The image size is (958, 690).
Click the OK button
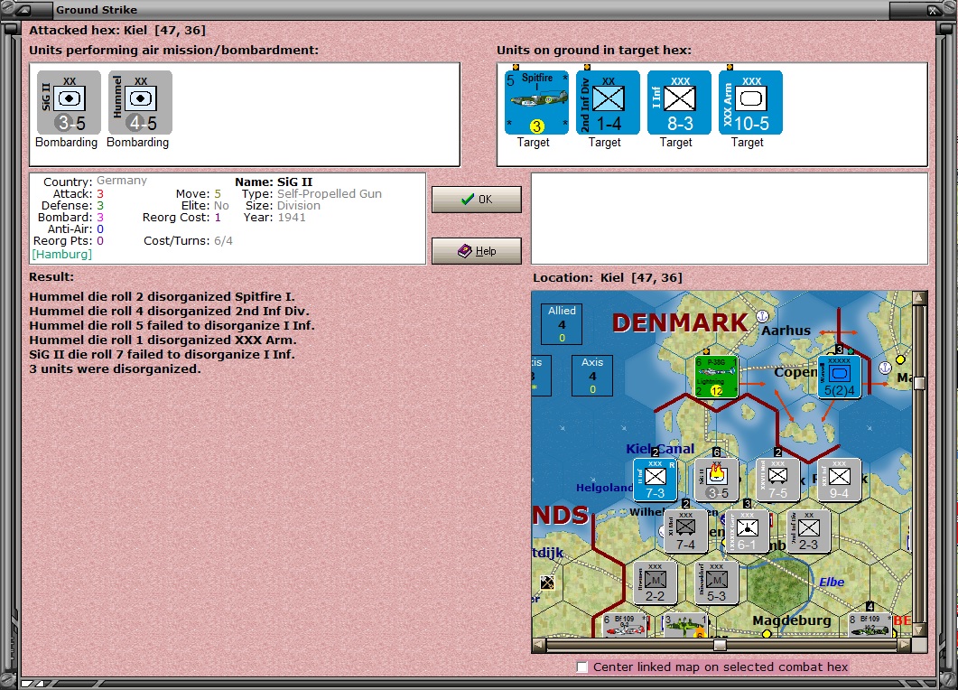[x=477, y=200]
